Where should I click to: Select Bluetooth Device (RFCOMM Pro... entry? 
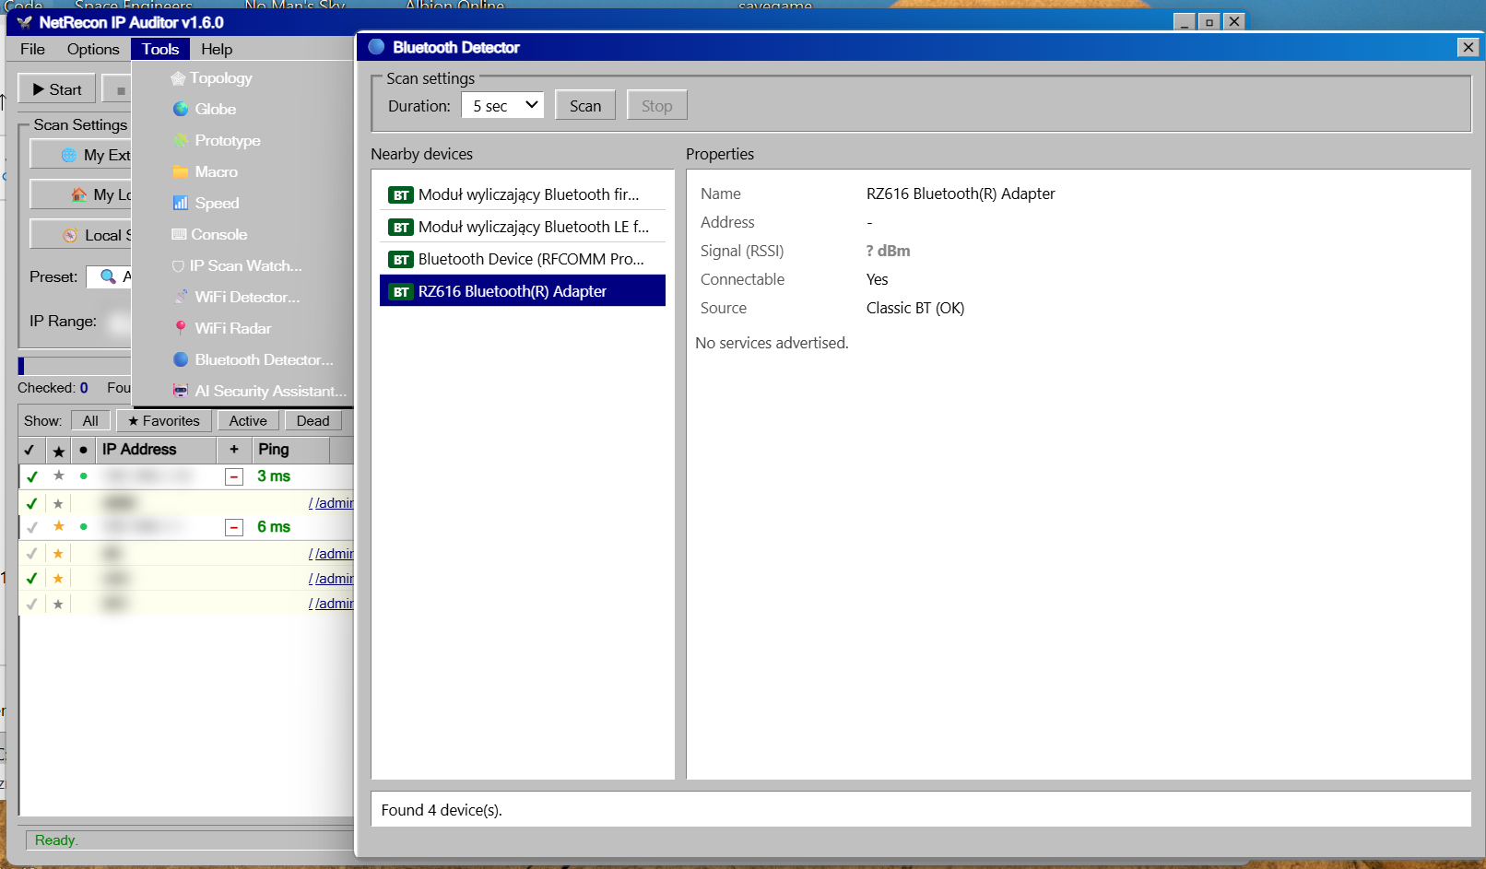point(523,259)
